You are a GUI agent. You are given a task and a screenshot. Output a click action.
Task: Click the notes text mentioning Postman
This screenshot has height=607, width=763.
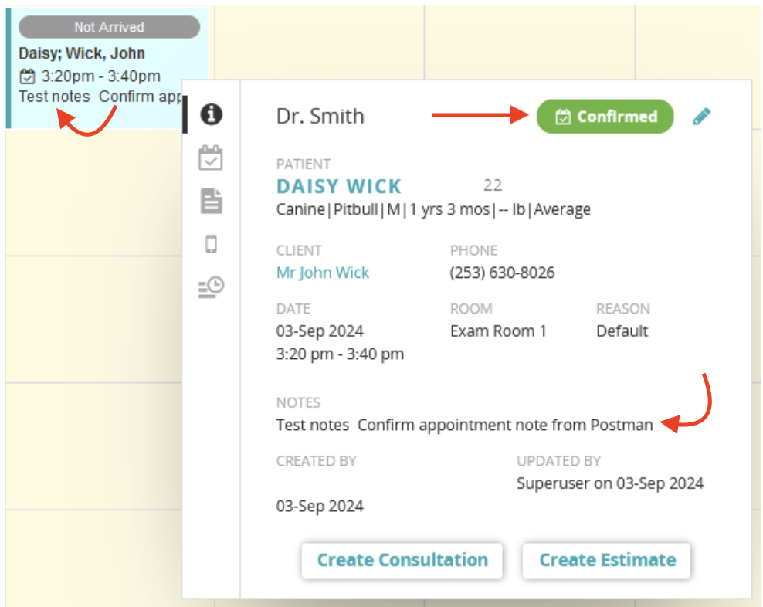(x=464, y=425)
